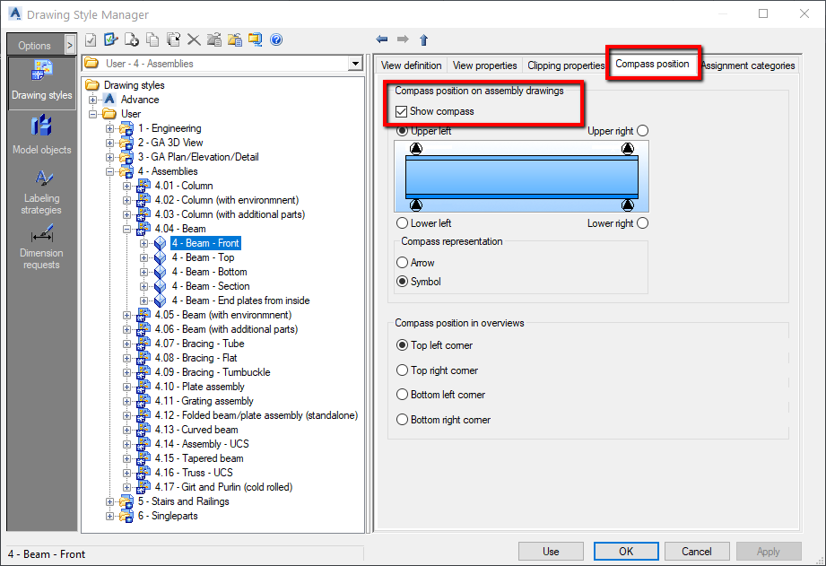Viewport: 826px width, 566px height.
Task: Uncheck the Show compass checkbox
Action: point(402,111)
